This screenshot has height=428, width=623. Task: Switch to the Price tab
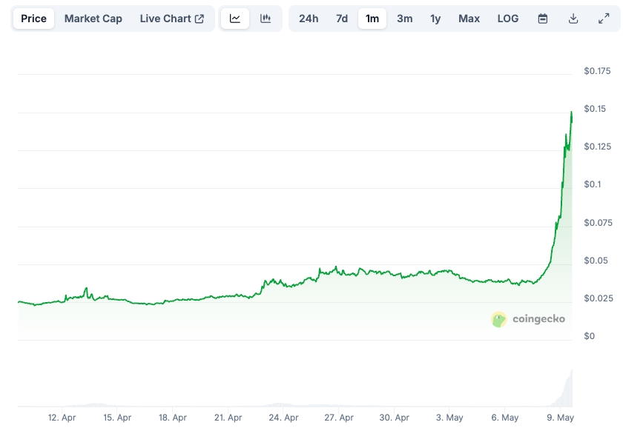33,19
